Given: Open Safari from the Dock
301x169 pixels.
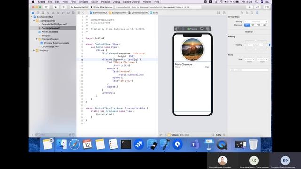Looking at the screenshot, I should pos(74,144).
